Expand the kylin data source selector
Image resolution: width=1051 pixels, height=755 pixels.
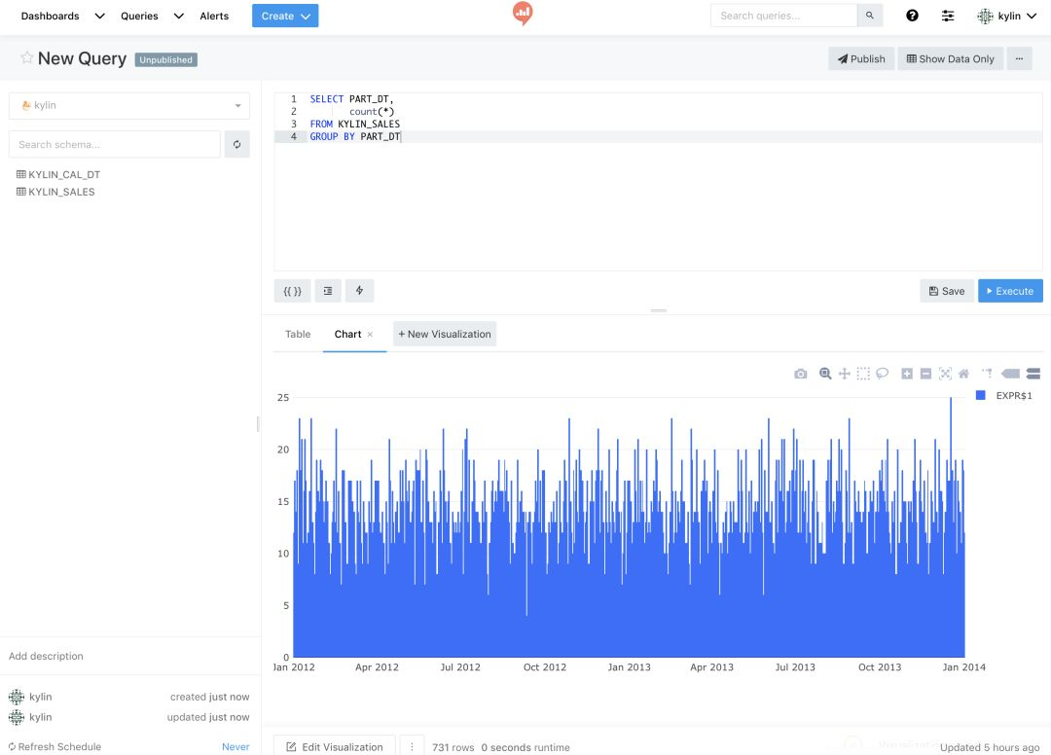click(129, 105)
